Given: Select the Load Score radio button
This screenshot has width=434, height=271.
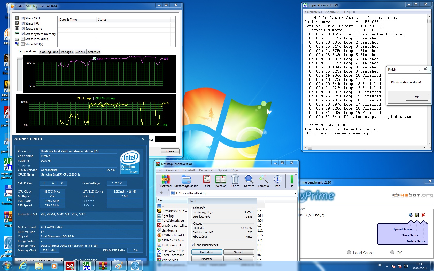Looking at the screenshot, I should point(349,252).
